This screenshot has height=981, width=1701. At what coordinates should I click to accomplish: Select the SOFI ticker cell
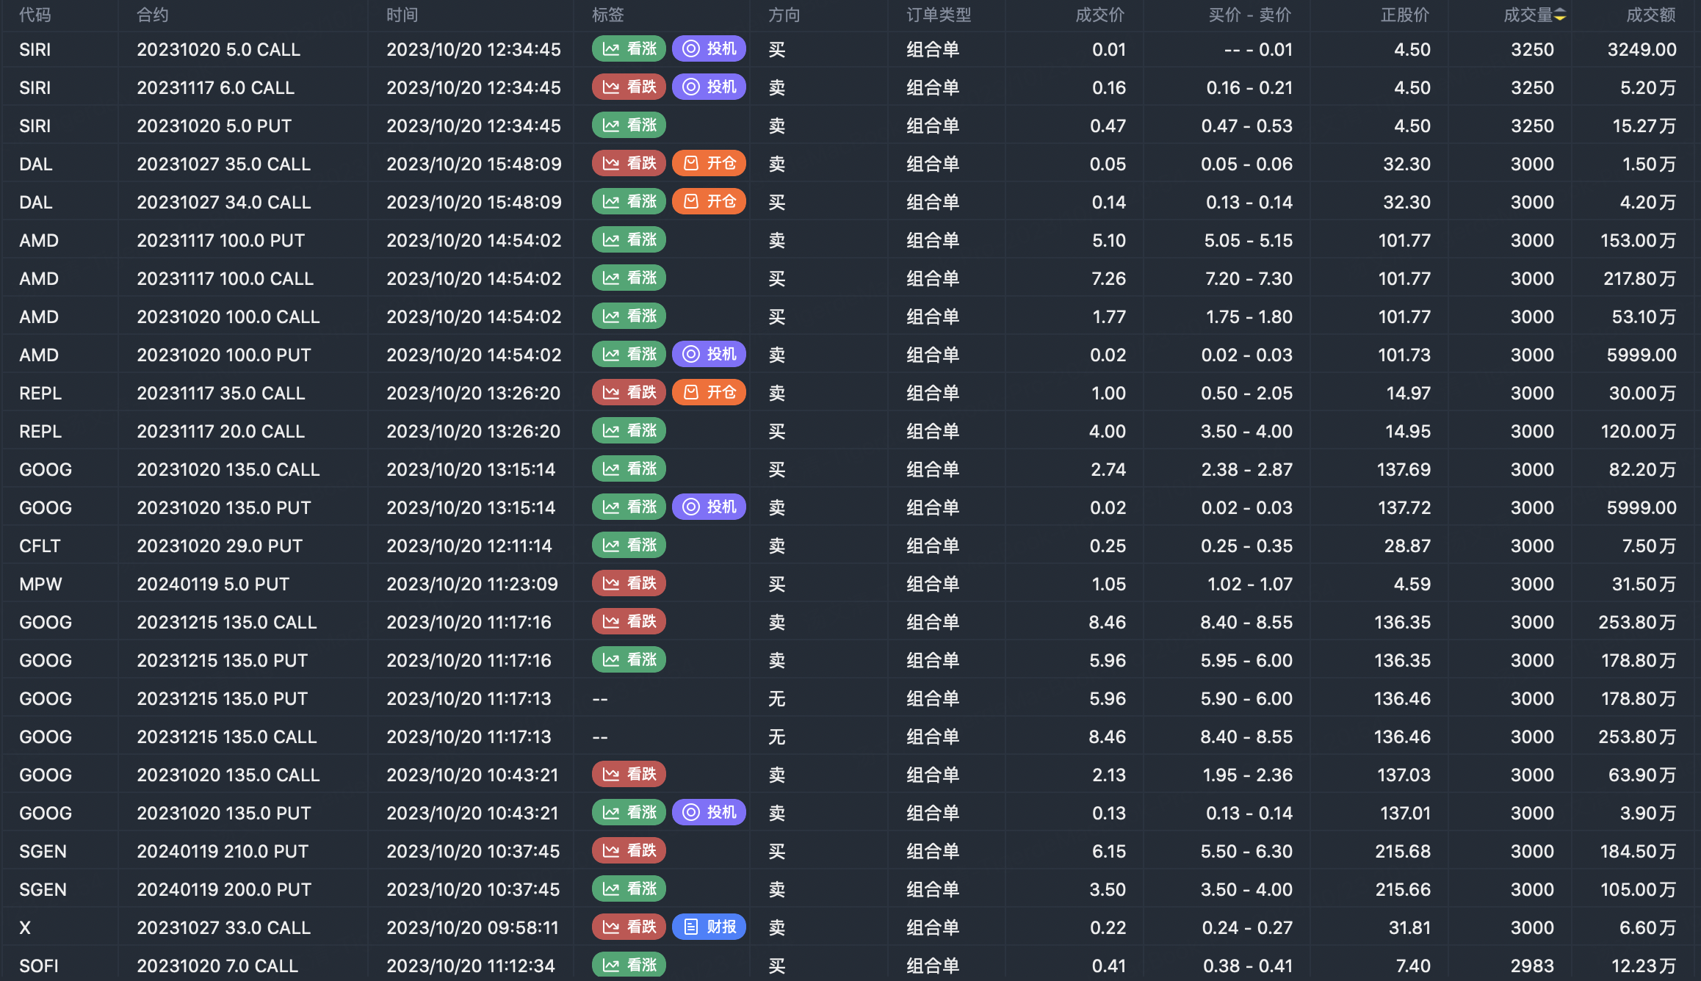click(39, 966)
